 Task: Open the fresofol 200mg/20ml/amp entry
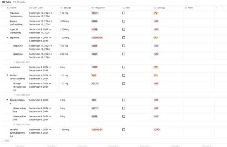pos(17,133)
